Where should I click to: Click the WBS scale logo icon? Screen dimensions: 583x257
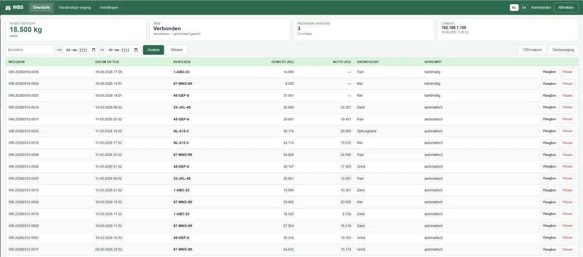8,8
